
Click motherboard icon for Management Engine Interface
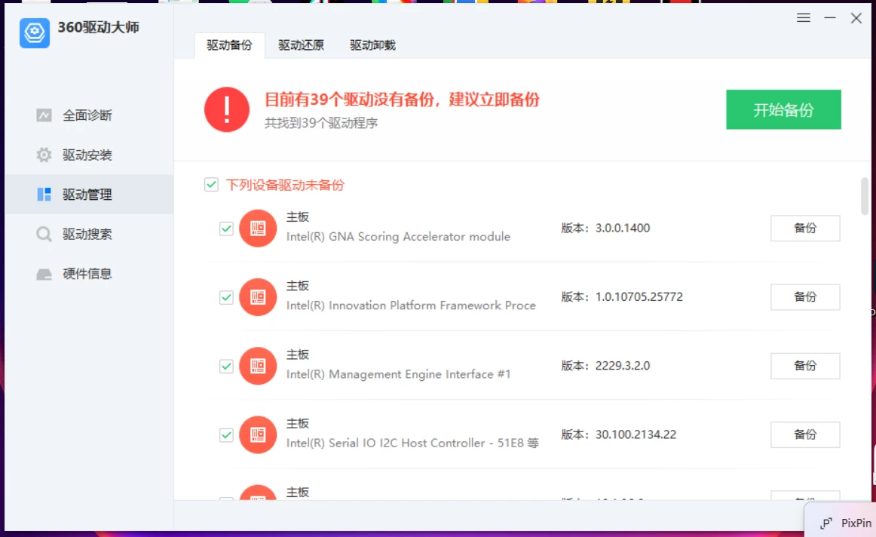[x=258, y=366]
